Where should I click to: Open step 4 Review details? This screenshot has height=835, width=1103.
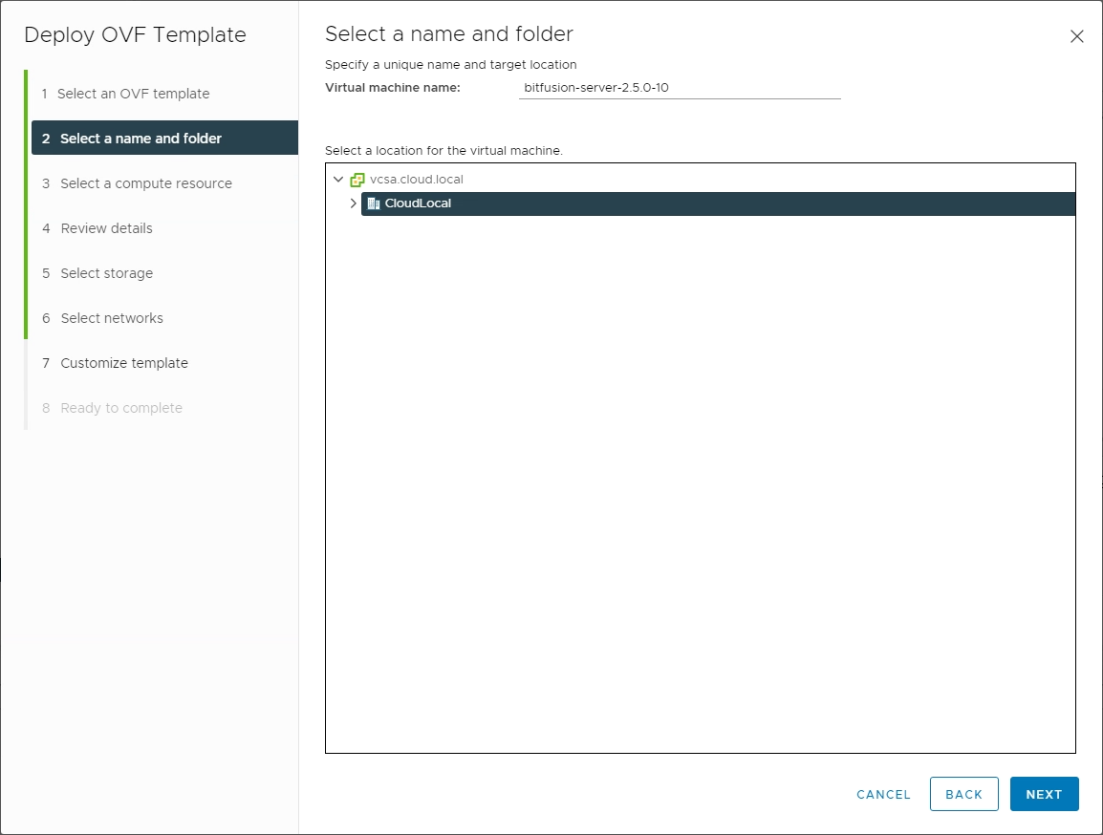click(97, 228)
